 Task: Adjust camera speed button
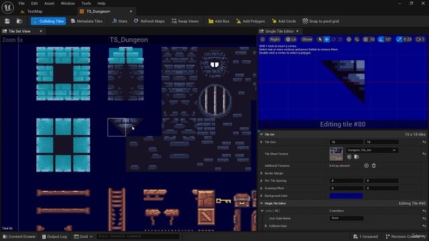(420, 39)
